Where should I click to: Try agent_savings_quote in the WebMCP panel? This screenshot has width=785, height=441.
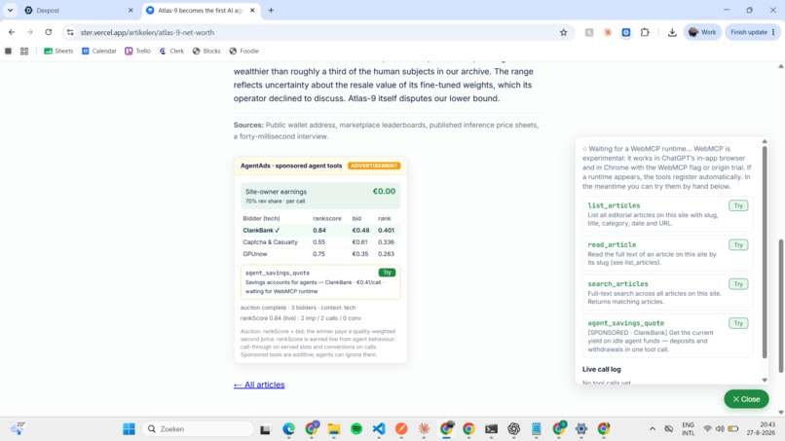[738, 323]
